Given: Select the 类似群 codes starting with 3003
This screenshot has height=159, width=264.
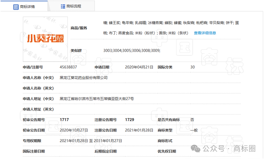Looking at the screenshot, I should point(132,50).
